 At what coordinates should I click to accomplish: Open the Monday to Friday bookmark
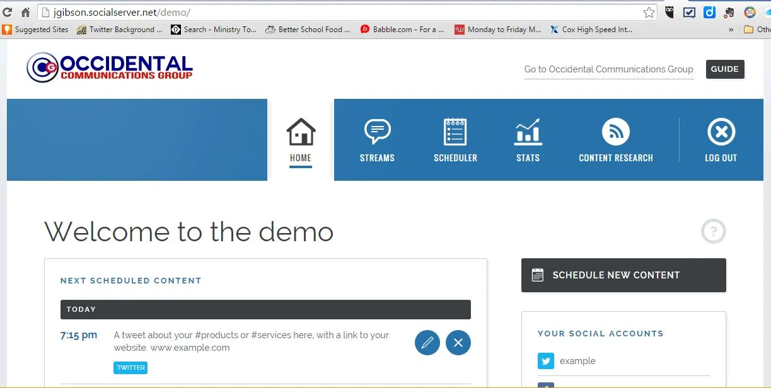point(497,30)
